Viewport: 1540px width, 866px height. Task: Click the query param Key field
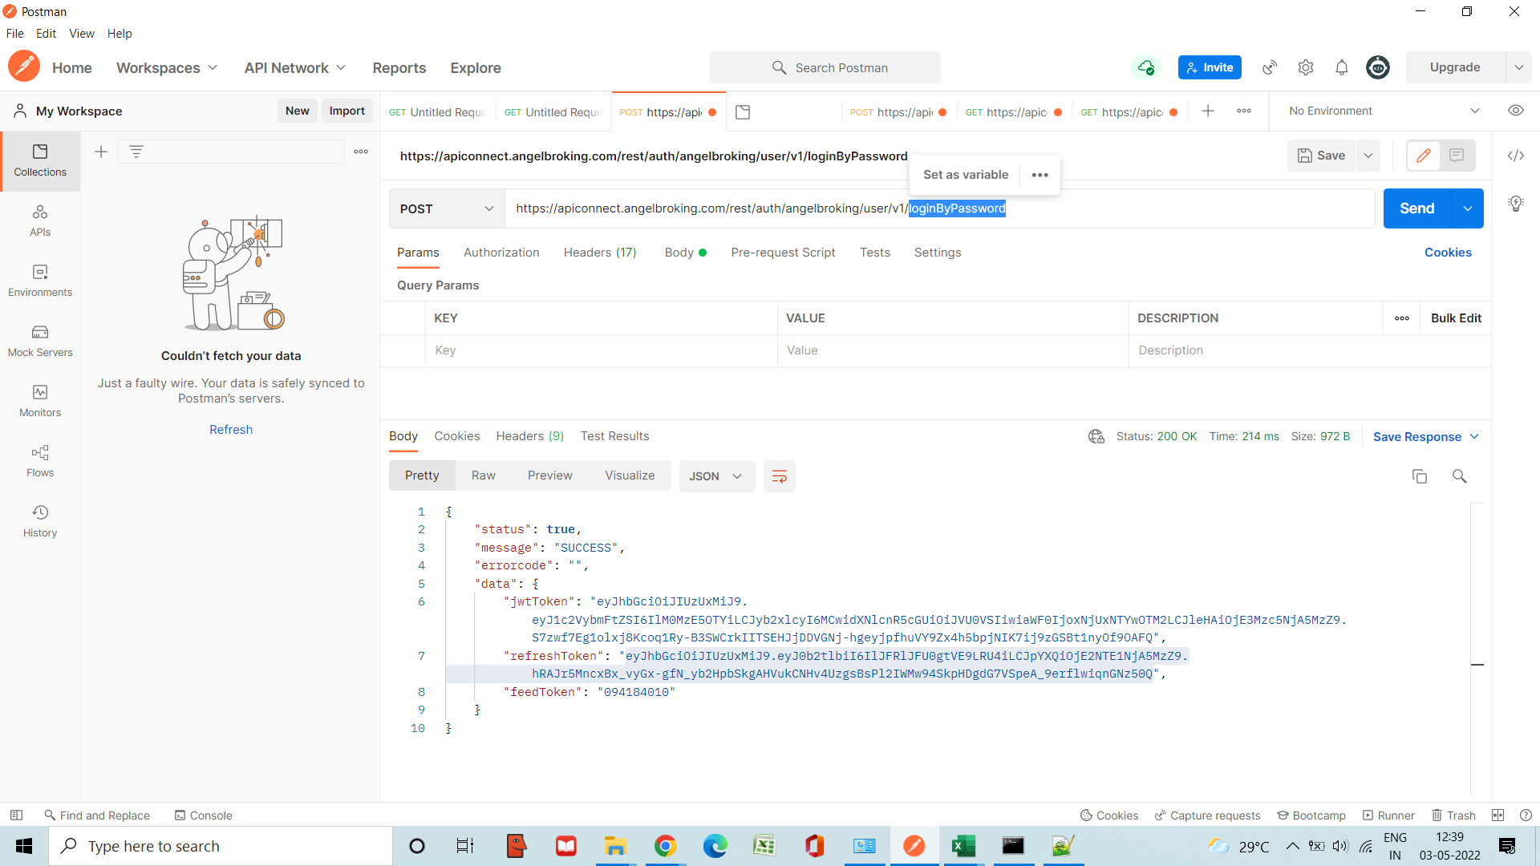[x=601, y=350]
